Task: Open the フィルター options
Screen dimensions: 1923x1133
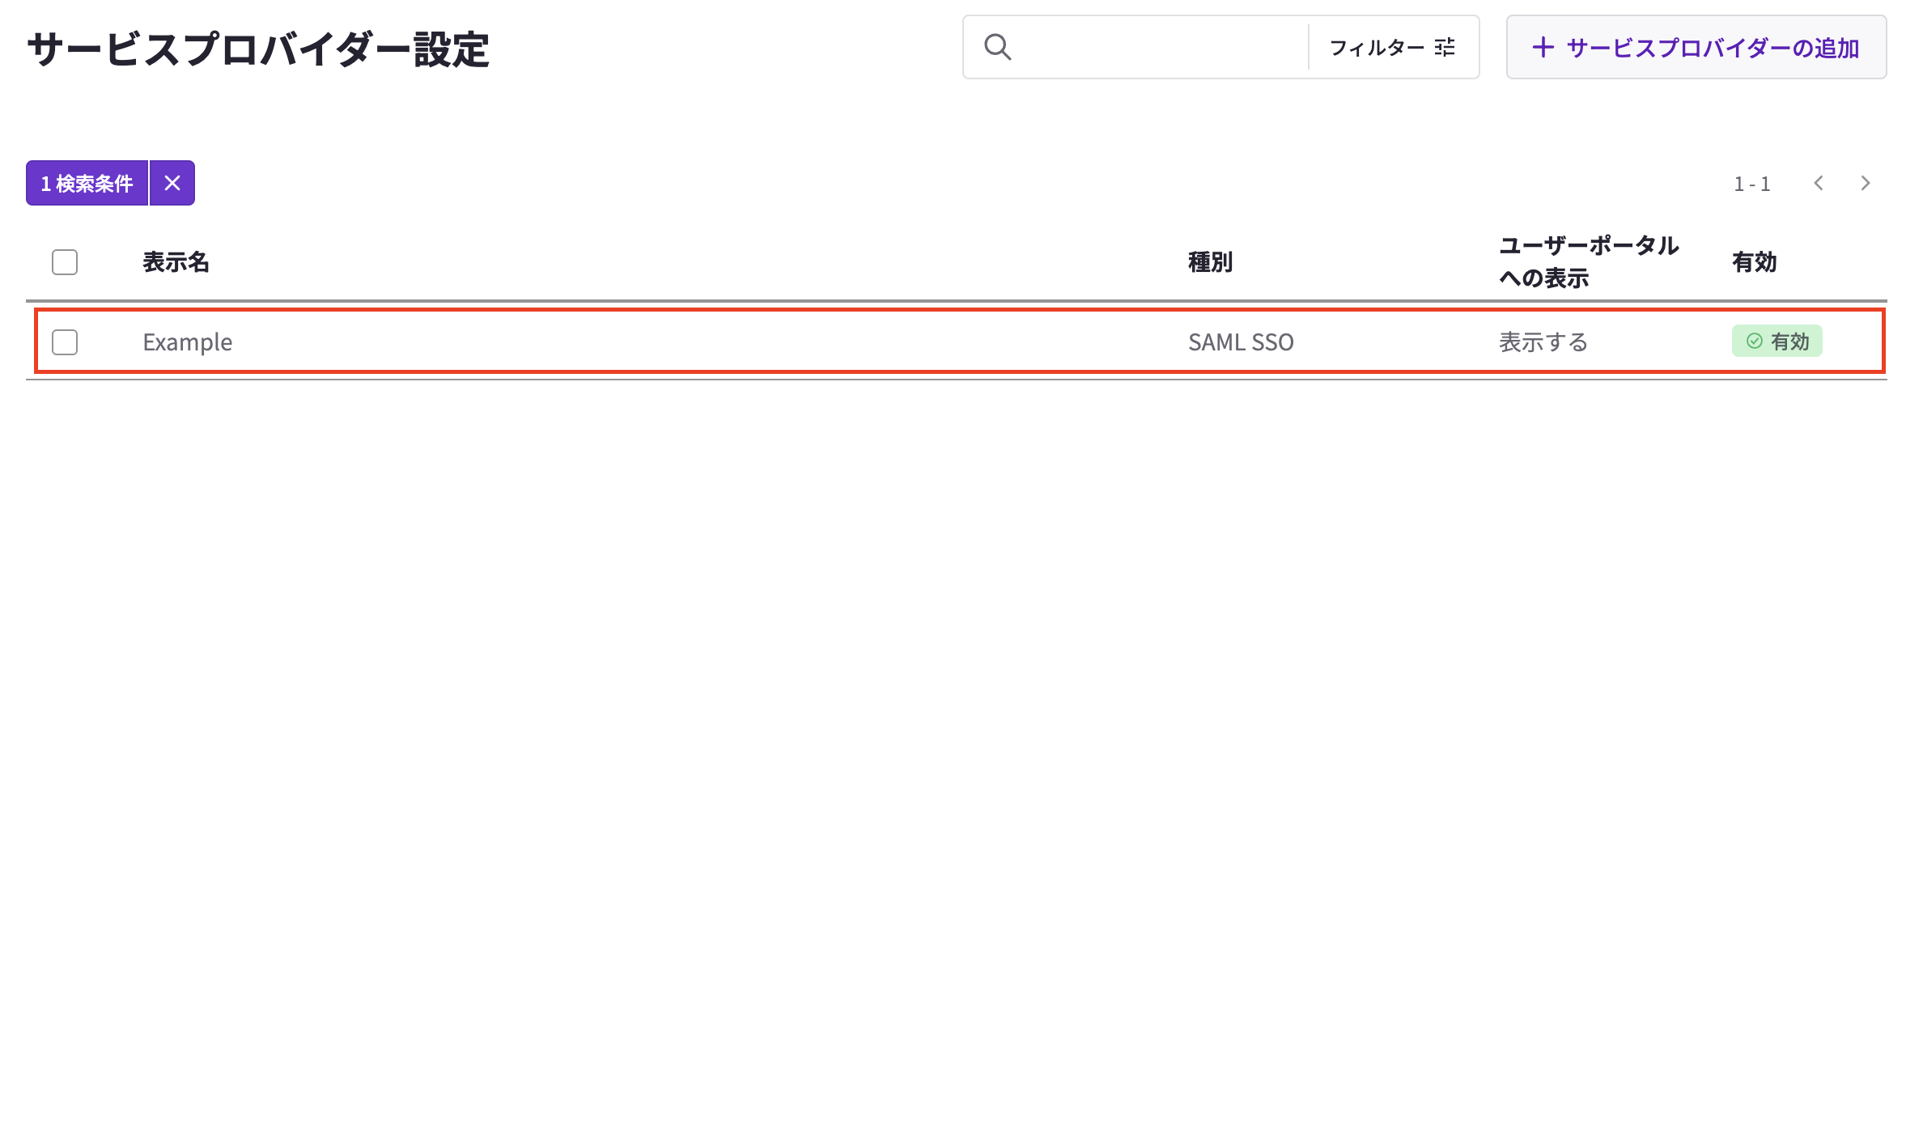Action: pyautogui.click(x=1377, y=47)
